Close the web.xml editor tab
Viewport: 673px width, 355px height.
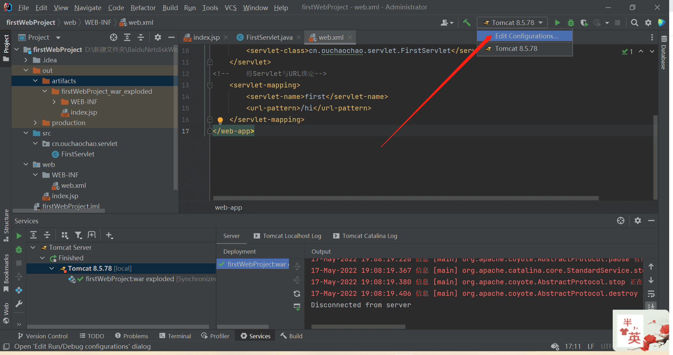[350, 37]
